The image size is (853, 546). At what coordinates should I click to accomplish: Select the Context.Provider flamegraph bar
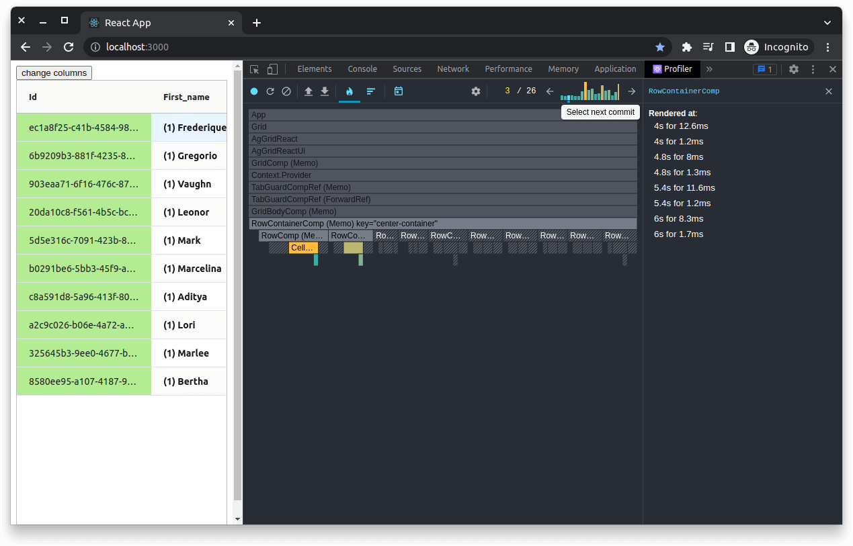coord(443,175)
